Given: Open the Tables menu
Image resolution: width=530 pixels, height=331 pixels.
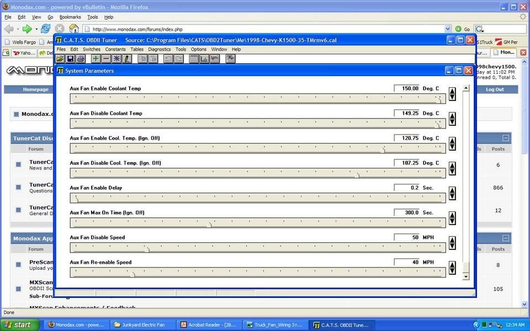Looking at the screenshot, I should point(137,49).
